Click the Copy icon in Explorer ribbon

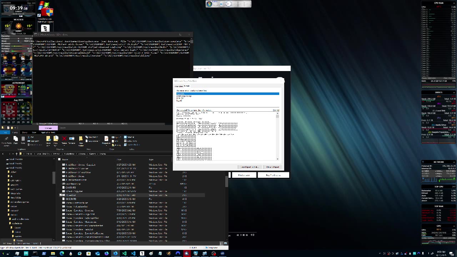coord(16,140)
